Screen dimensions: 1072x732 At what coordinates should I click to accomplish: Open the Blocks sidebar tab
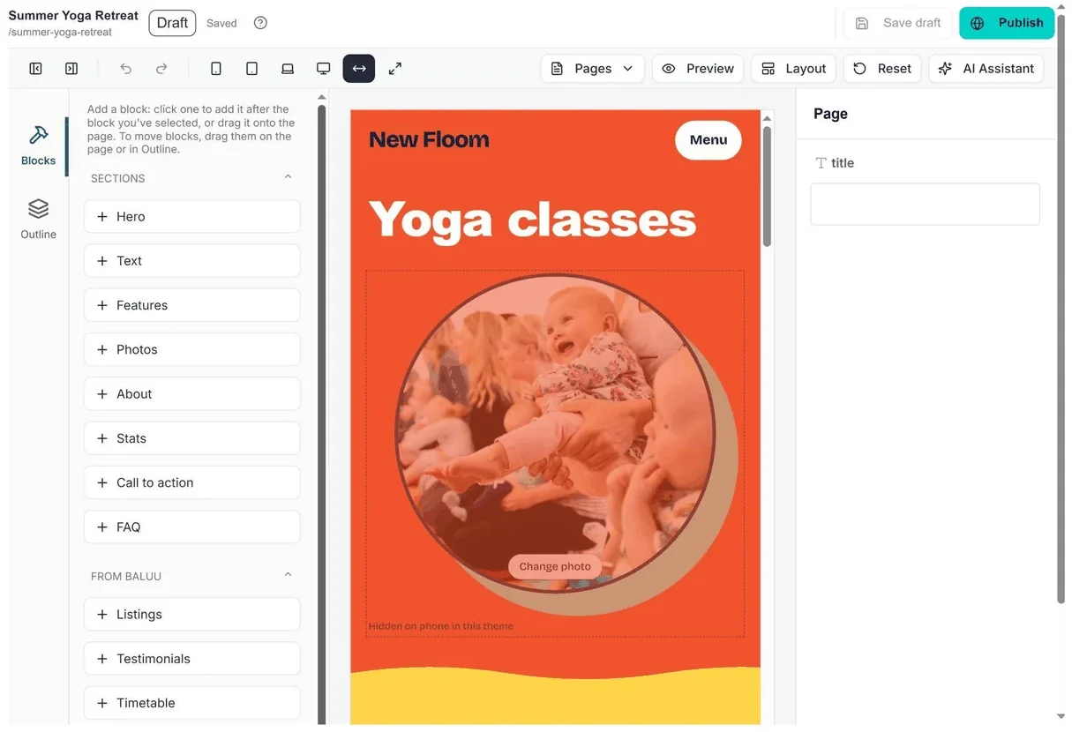pos(38,146)
